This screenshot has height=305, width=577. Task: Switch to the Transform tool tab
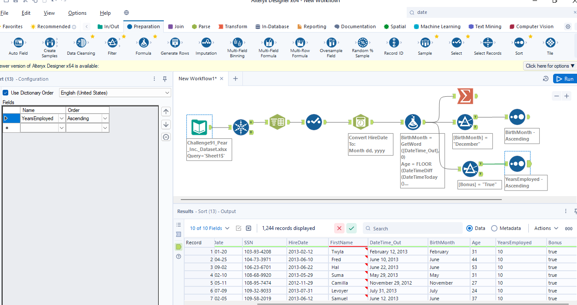232,26
